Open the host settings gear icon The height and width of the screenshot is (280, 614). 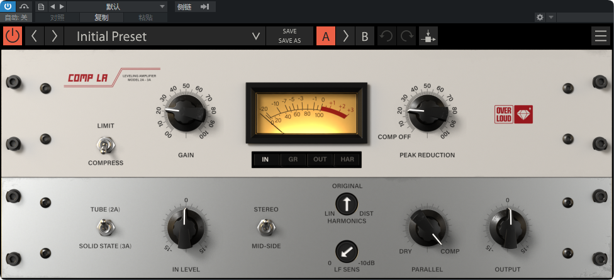[x=540, y=17]
